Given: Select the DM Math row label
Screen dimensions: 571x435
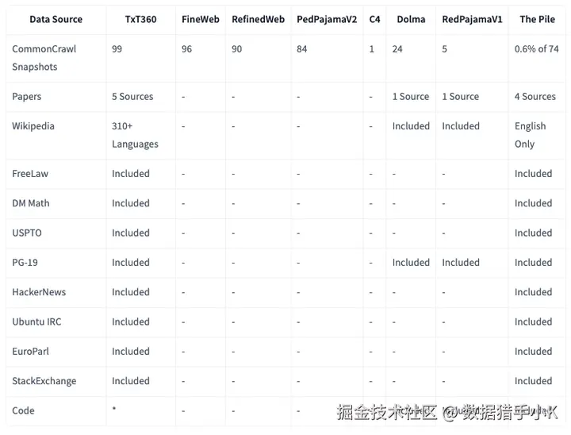Looking at the screenshot, I should tap(31, 203).
